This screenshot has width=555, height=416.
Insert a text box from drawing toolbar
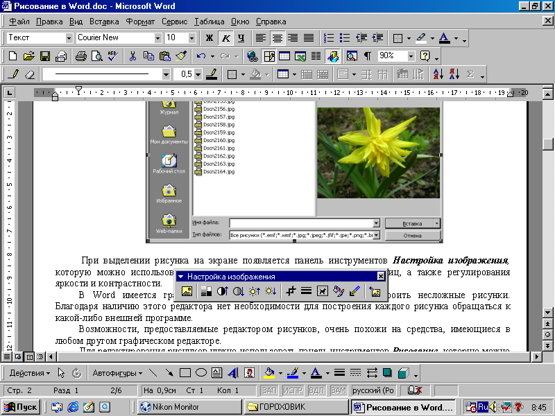pyautogui.click(x=216, y=373)
